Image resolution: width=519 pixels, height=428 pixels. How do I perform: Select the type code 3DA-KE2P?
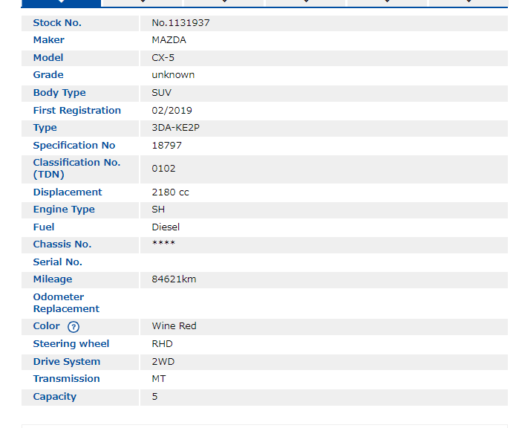coord(175,128)
